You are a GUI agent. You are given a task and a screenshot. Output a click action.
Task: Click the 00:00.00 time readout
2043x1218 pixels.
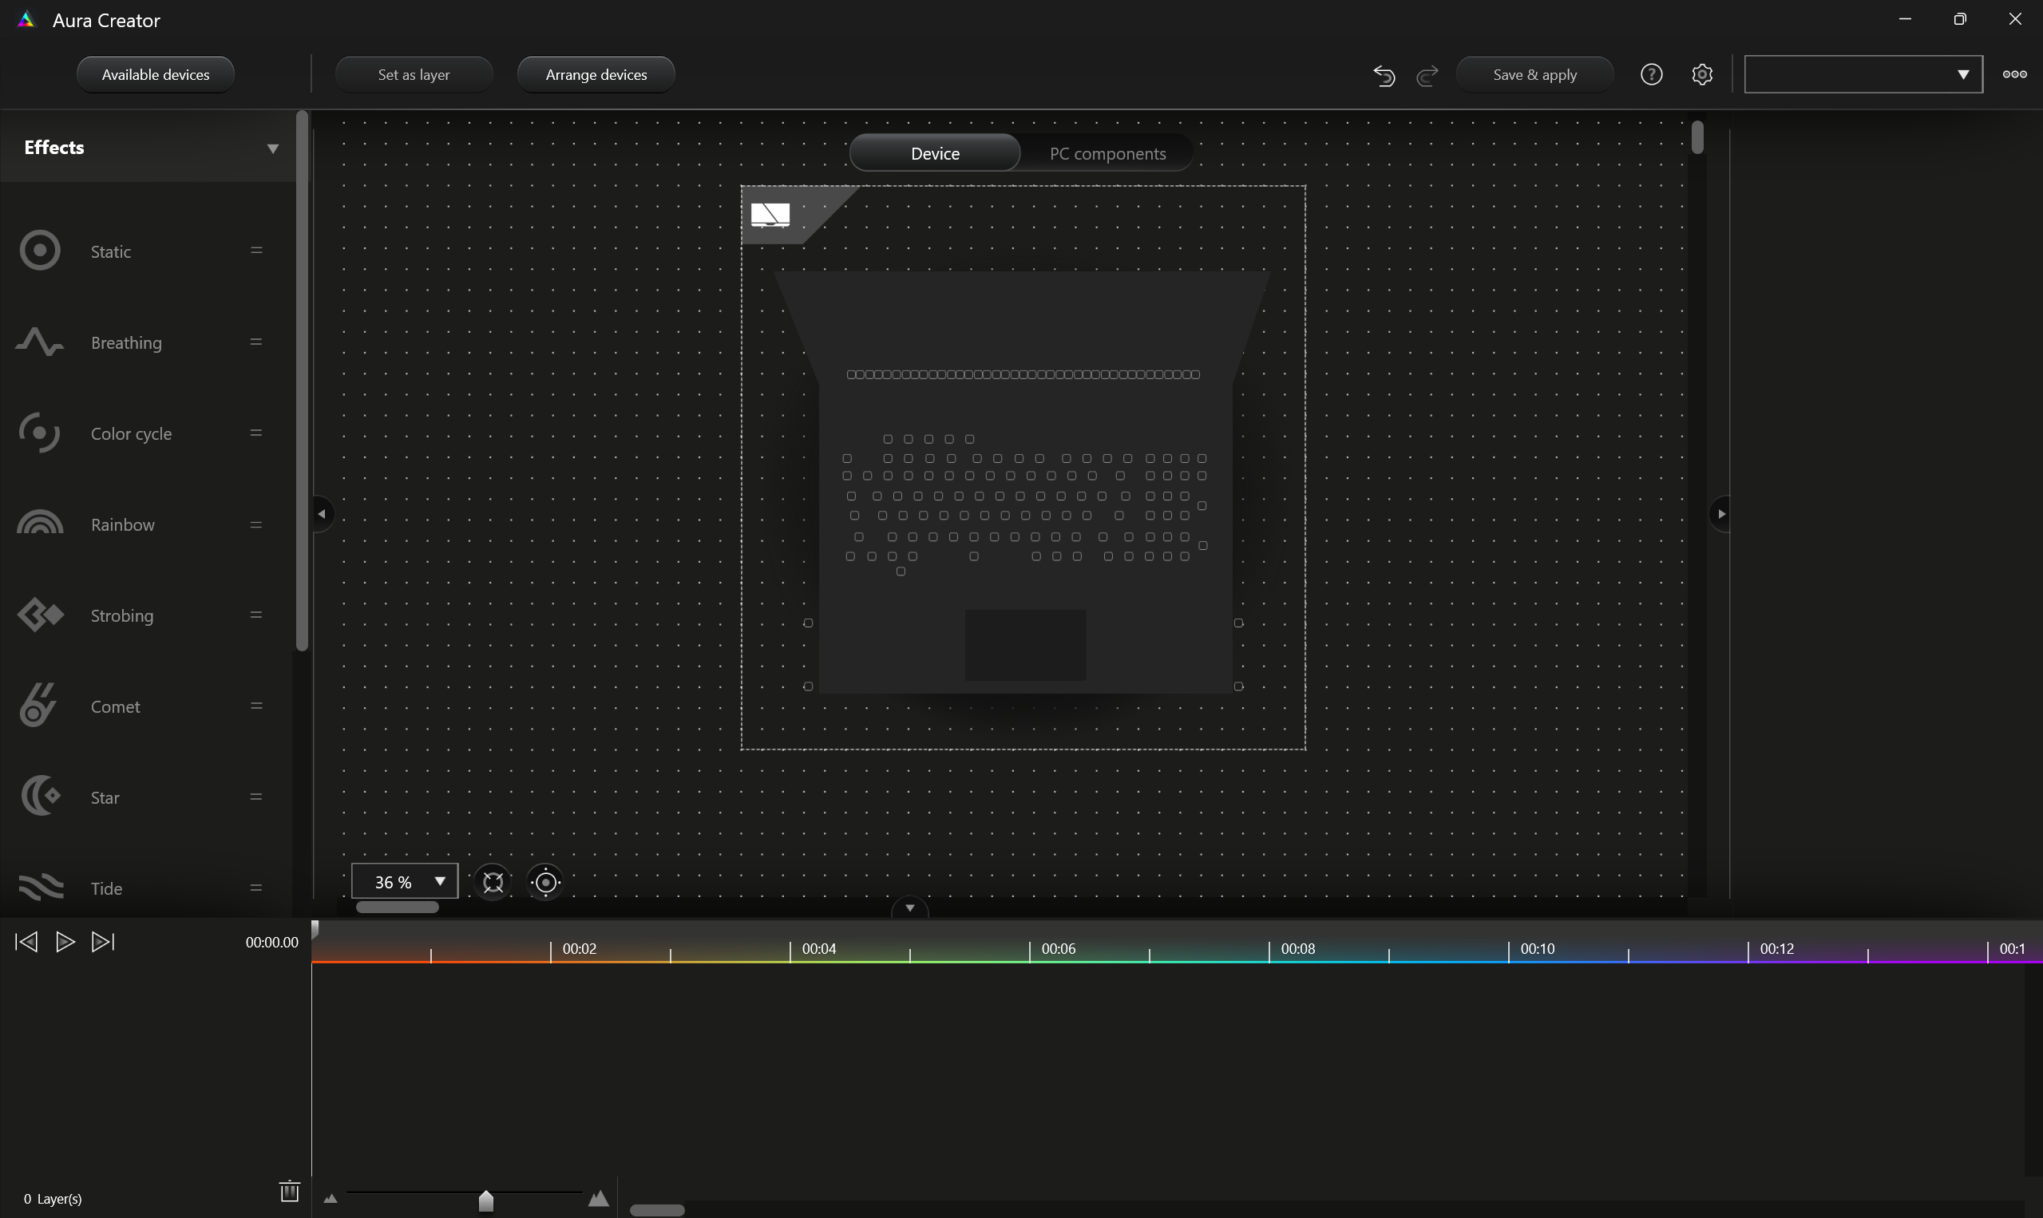[x=271, y=942]
